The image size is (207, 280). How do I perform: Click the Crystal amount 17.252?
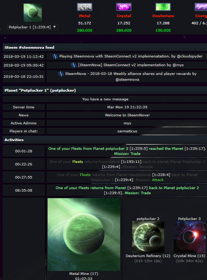tap(124, 23)
